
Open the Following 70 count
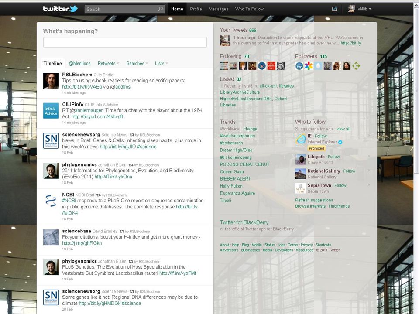tap(247, 57)
